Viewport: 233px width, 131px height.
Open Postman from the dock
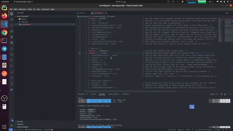[4, 74]
